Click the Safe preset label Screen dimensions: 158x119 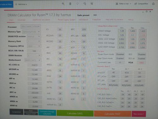pyautogui.click(x=83, y=15)
